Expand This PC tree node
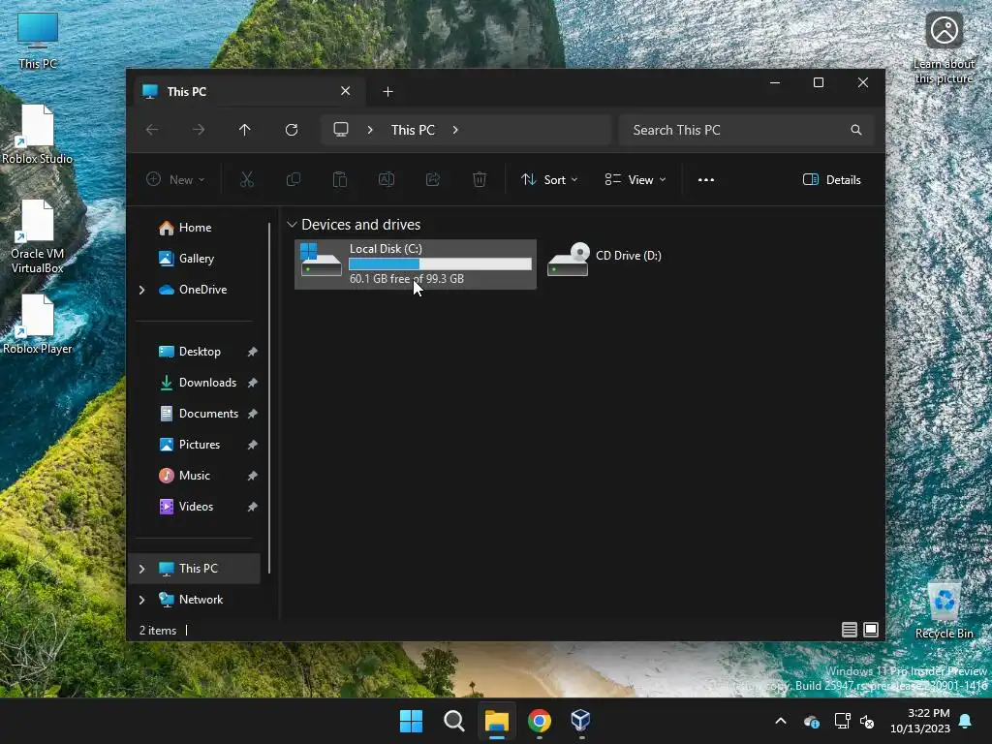The image size is (992, 744). pyautogui.click(x=141, y=569)
